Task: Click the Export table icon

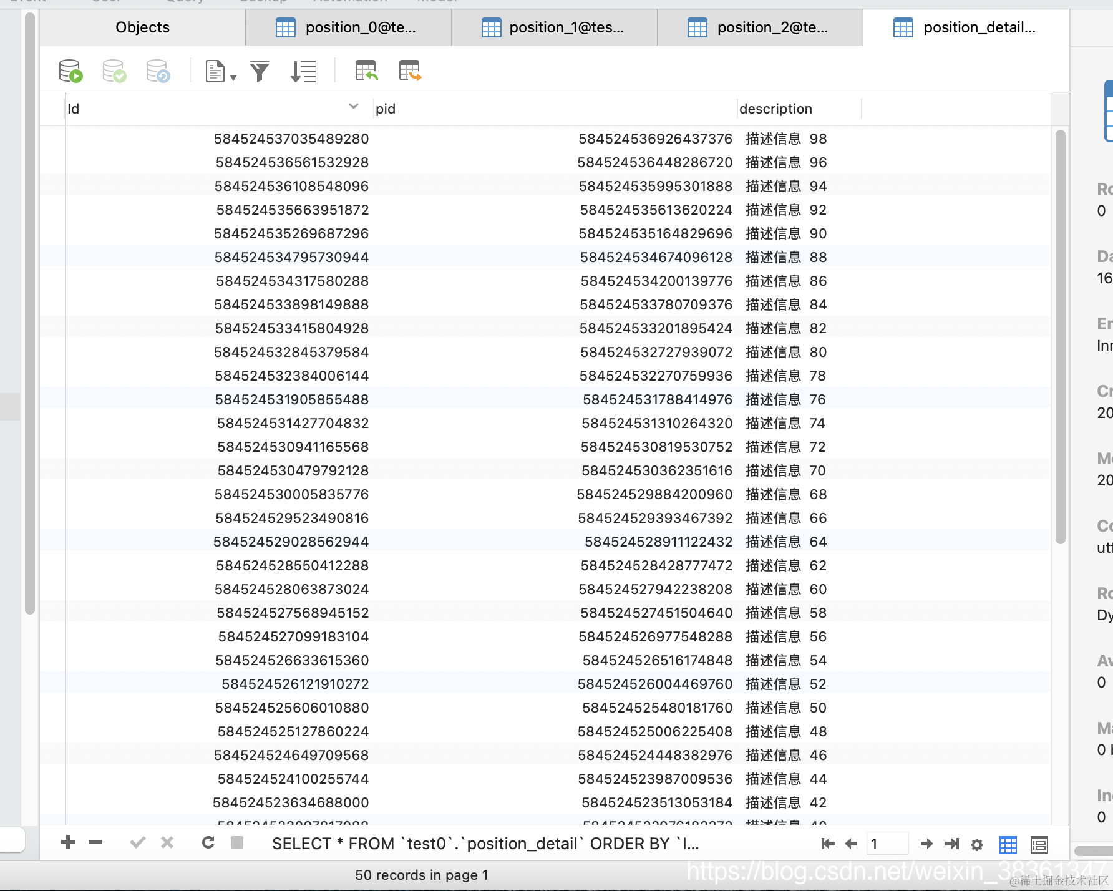Action: pos(410,71)
